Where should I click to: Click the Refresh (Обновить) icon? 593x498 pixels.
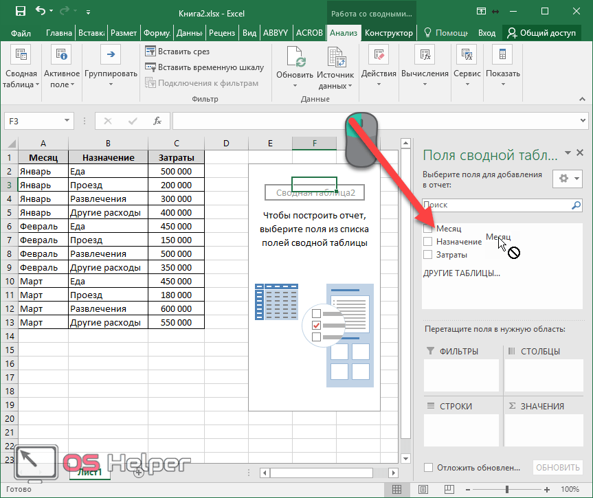[x=294, y=57]
